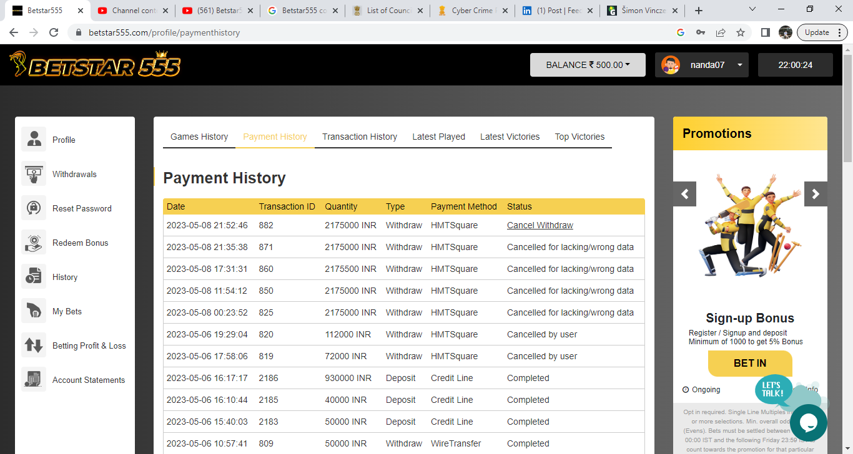Switch to the Games History tab
Screen dimensions: 853x454
point(199,137)
